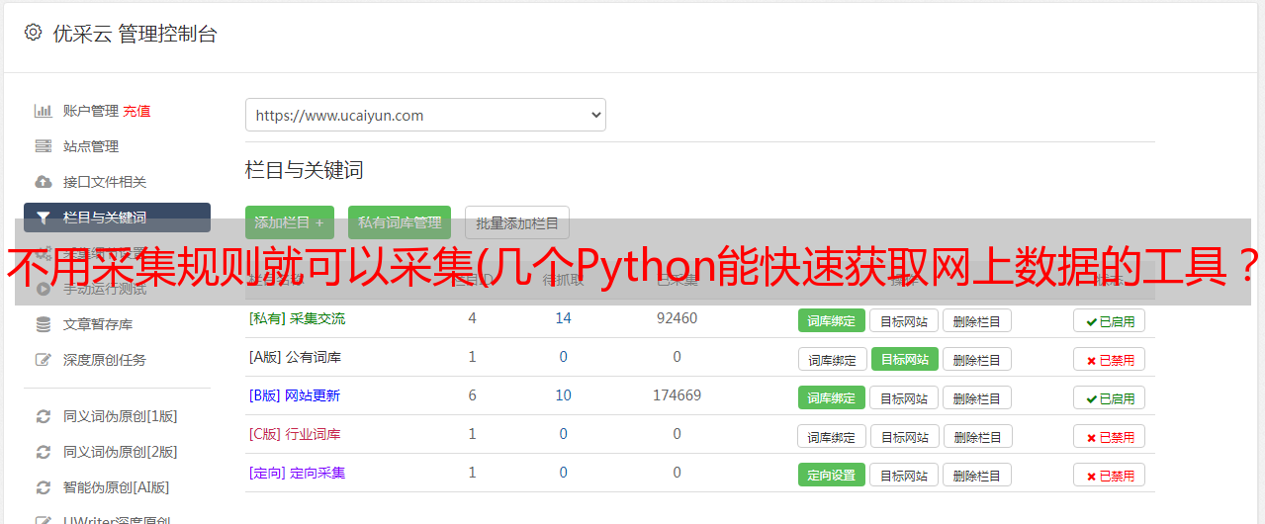Click the 92460 collected count
1265x524 pixels.
coord(677,318)
